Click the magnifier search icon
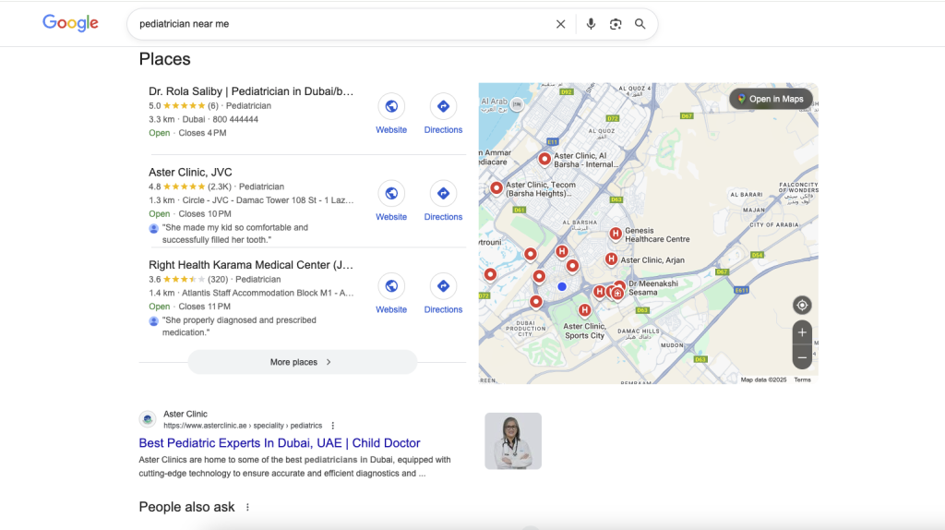The height and width of the screenshot is (530, 945). tap(640, 24)
